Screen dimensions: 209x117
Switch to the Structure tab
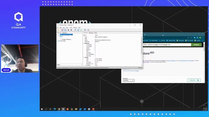(59, 33)
